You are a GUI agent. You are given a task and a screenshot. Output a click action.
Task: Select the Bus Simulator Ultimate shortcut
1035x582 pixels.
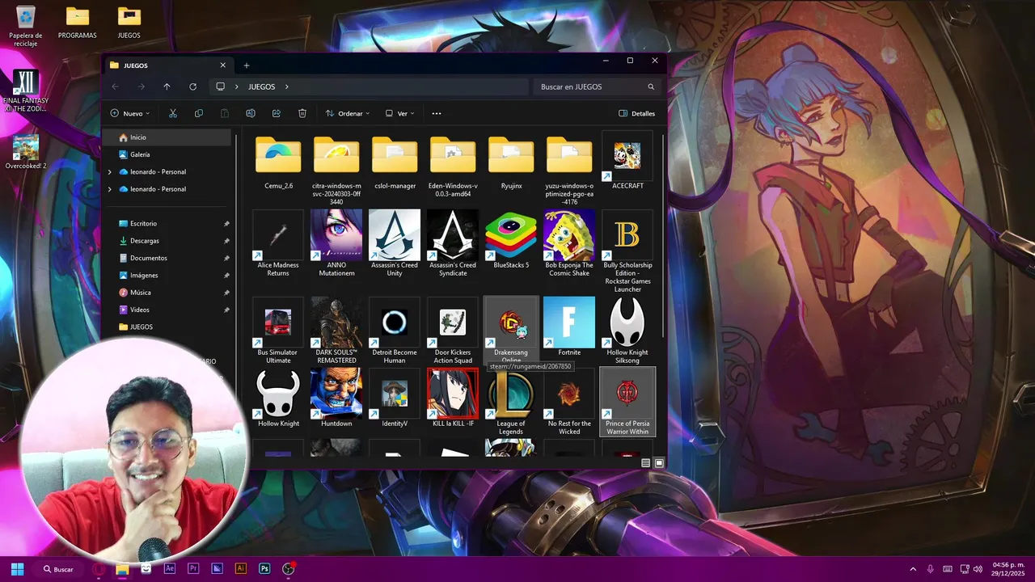[x=278, y=331]
